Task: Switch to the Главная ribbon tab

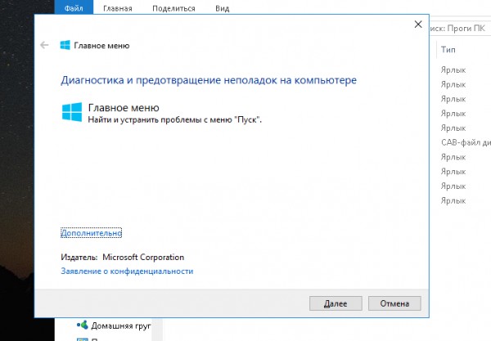Action: tap(117, 7)
